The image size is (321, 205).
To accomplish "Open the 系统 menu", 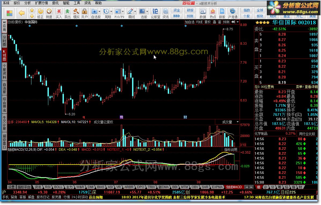I will click(6, 3).
